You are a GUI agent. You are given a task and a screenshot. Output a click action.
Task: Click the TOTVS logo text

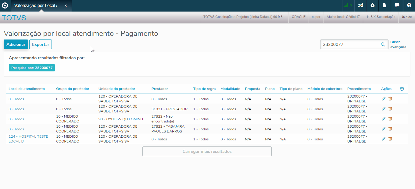coord(14,18)
